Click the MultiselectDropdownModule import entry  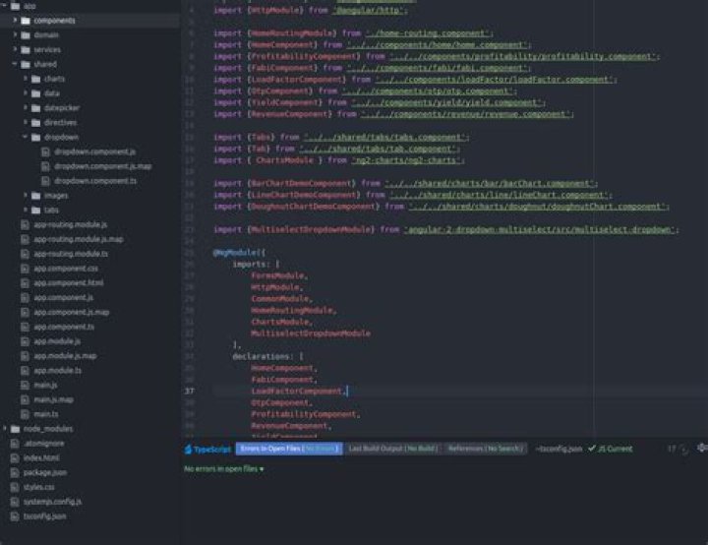(x=311, y=333)
